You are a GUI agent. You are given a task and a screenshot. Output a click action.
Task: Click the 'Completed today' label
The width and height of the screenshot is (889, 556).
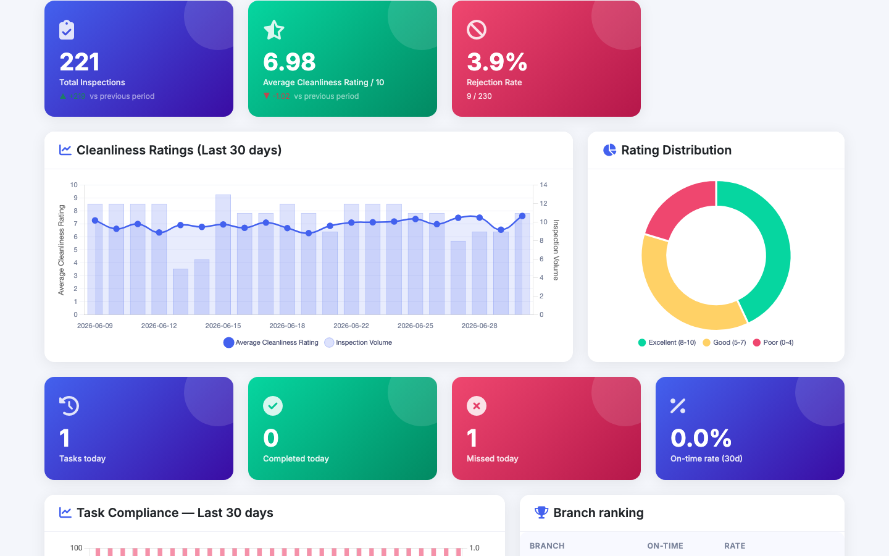[x=296, y=458]
